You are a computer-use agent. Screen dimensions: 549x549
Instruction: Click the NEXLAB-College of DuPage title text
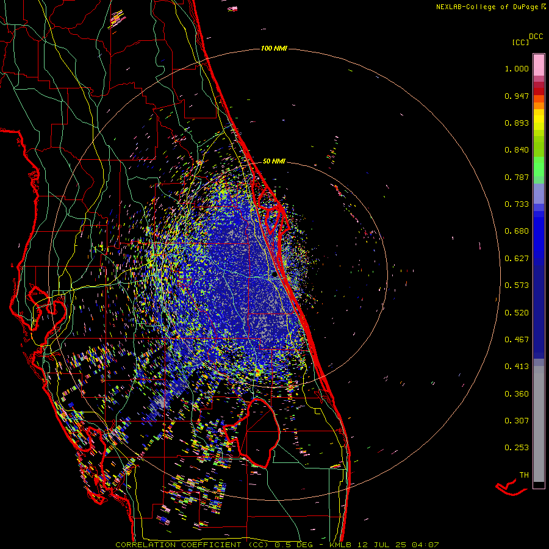tap(487, 7)
